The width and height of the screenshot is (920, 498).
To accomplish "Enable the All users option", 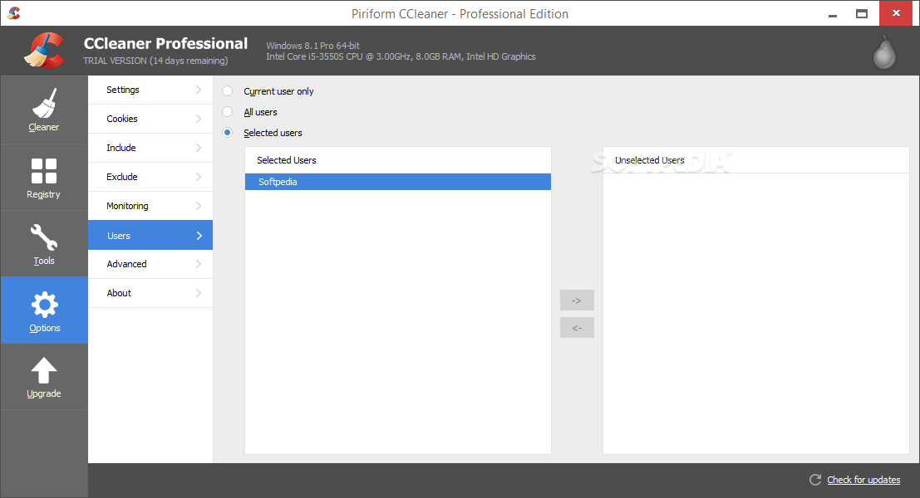I will 226,112.
